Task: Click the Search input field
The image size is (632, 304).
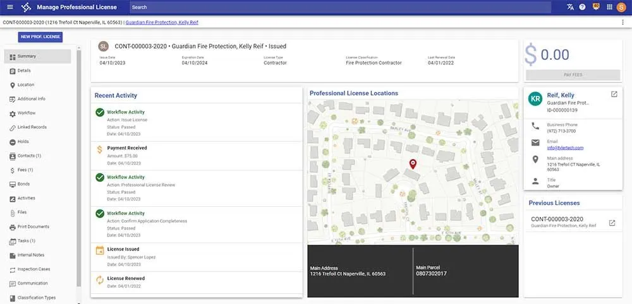Action: click(341, 7)
